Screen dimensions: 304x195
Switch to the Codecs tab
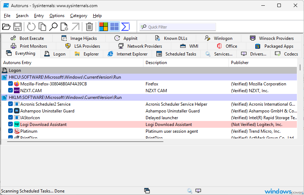pyautogui.click(x=286, y=54)
